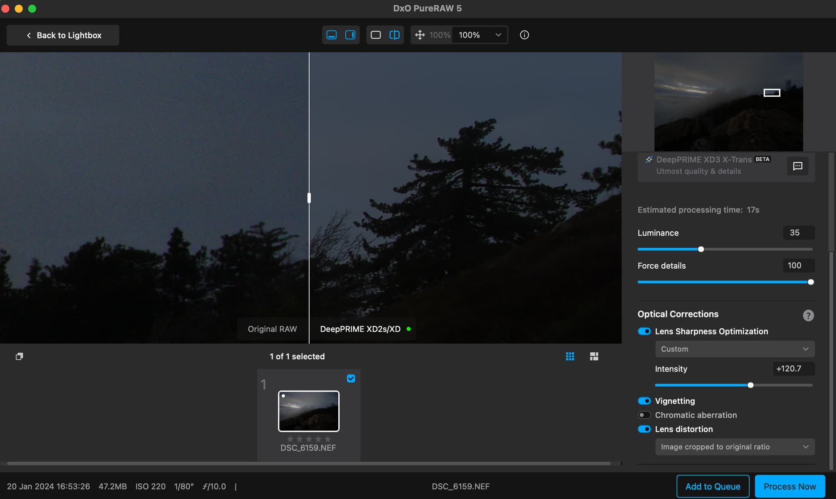Click the navigator preview rectangle
Screen dimensions: 836x499
[x=772, y=93]
